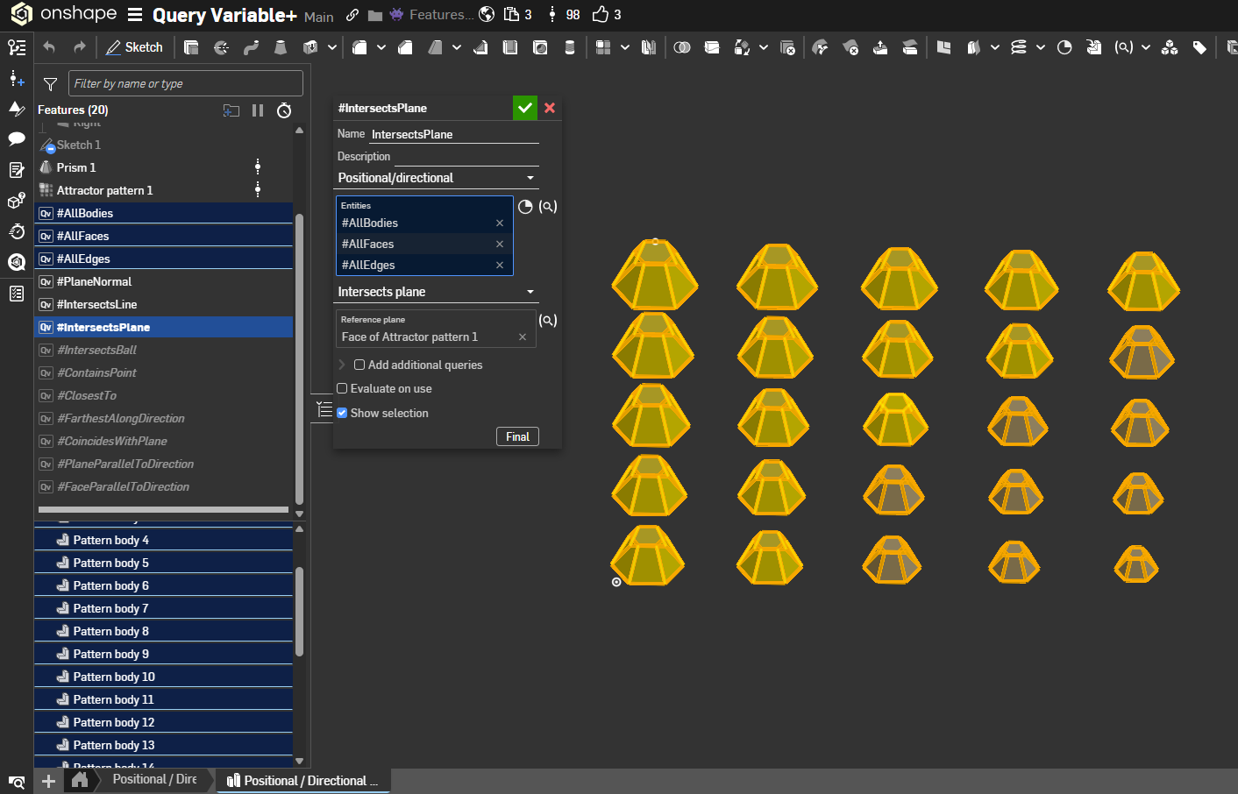
Task: Enable the Add additional queries checkbox
Action: (359, 365)
